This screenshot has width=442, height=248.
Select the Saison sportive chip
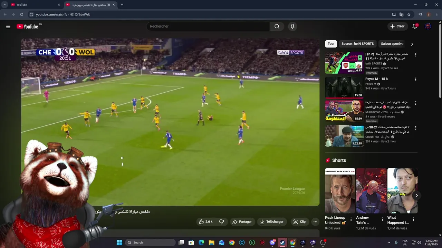pyautogui.click(x=392, y=44)
